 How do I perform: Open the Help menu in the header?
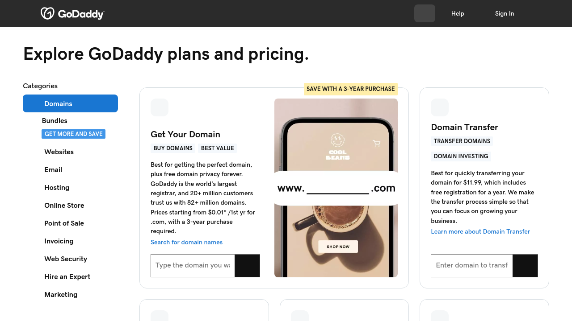point(458,13)
